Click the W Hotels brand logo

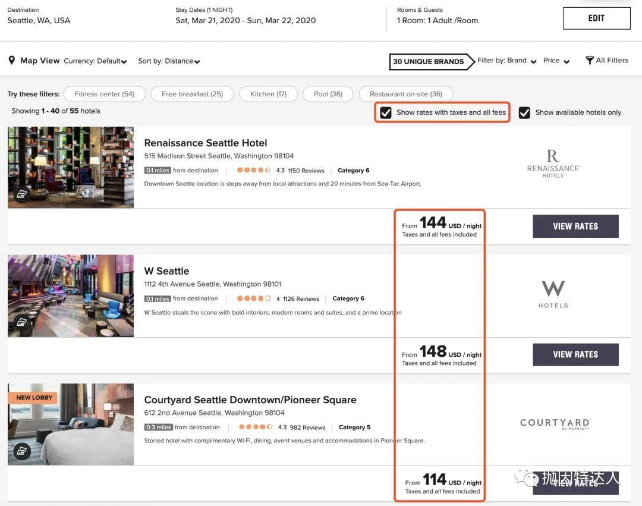[553, 294]
